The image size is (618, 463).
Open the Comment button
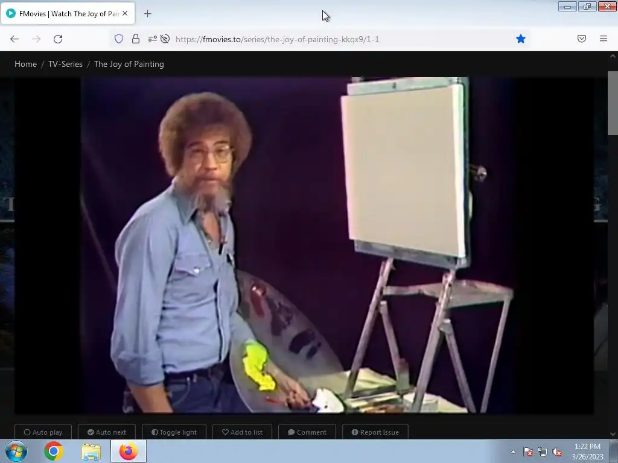pyautogui.click(x=307, y=432)
